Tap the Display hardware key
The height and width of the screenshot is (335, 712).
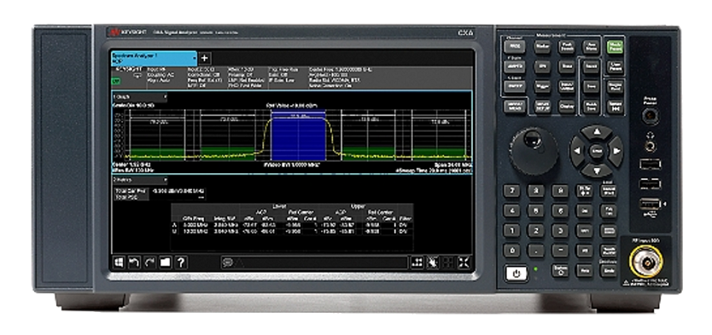click(x=566, y=107)
